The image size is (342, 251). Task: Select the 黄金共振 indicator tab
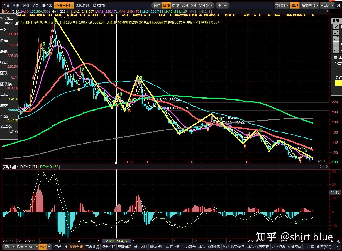[x=92, y=247]
